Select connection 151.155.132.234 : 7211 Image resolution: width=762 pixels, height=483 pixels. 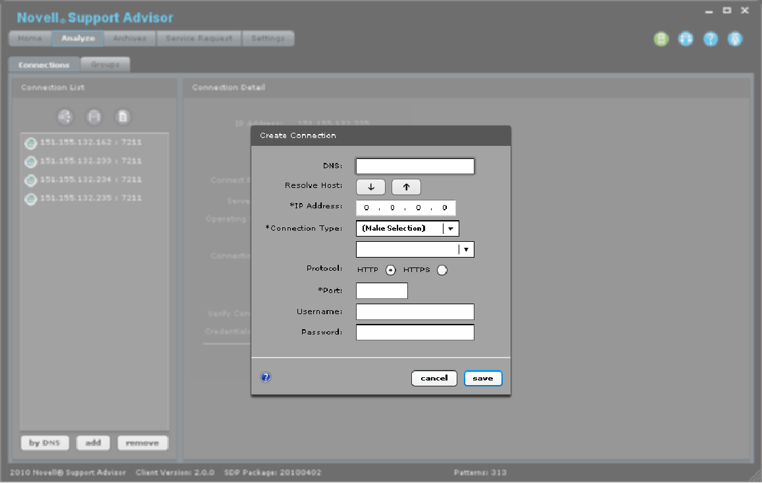tap(91, 179)
